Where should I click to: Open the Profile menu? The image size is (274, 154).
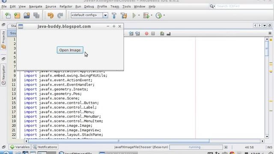pyautogui.click(x=102, y=6)
